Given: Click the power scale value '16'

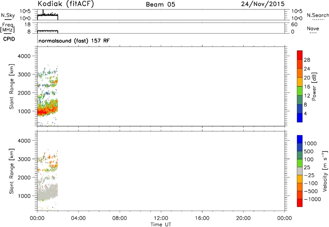Looking at the screenshot, I should tap(307, 87).
